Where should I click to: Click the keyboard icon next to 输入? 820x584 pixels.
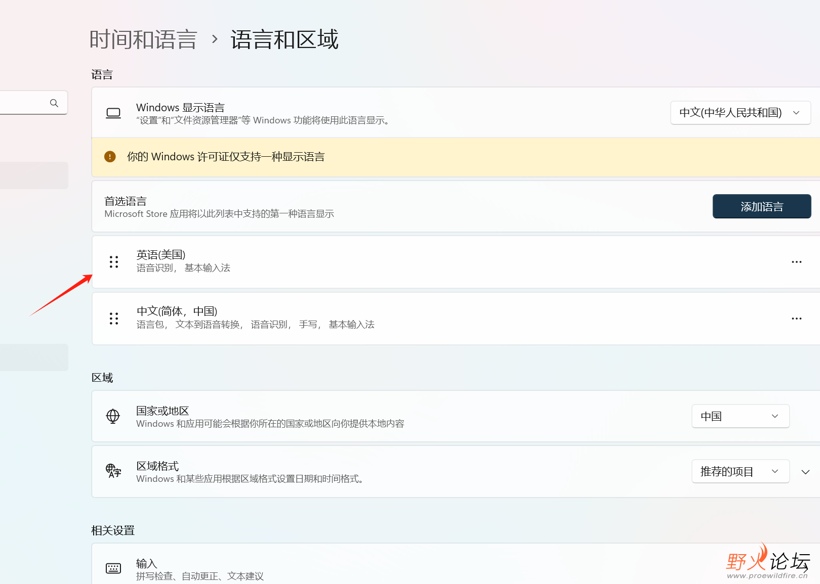click(113, 568)
